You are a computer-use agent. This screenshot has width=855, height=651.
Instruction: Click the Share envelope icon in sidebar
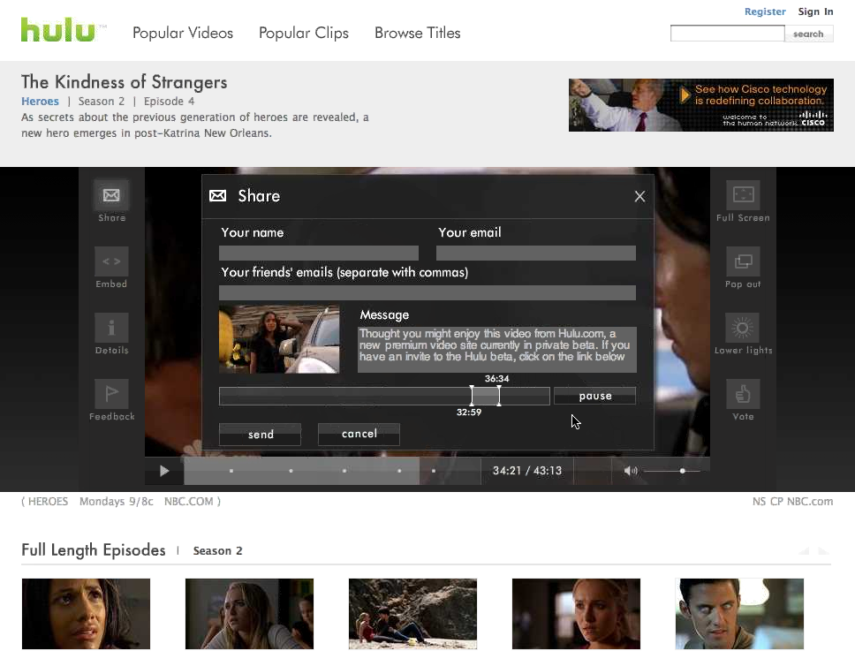[111, 195]
